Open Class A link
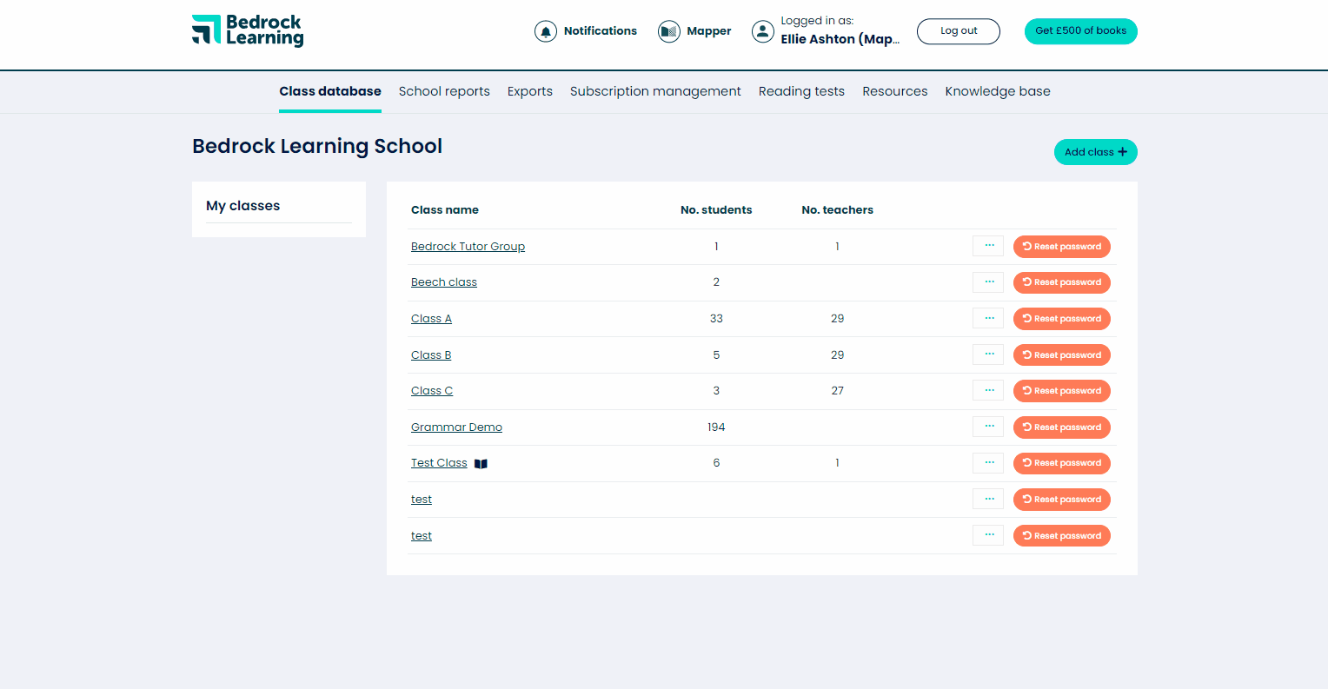Image resolution: width=1328 pixels, height=689 pixels. click(x=431, y=319)
